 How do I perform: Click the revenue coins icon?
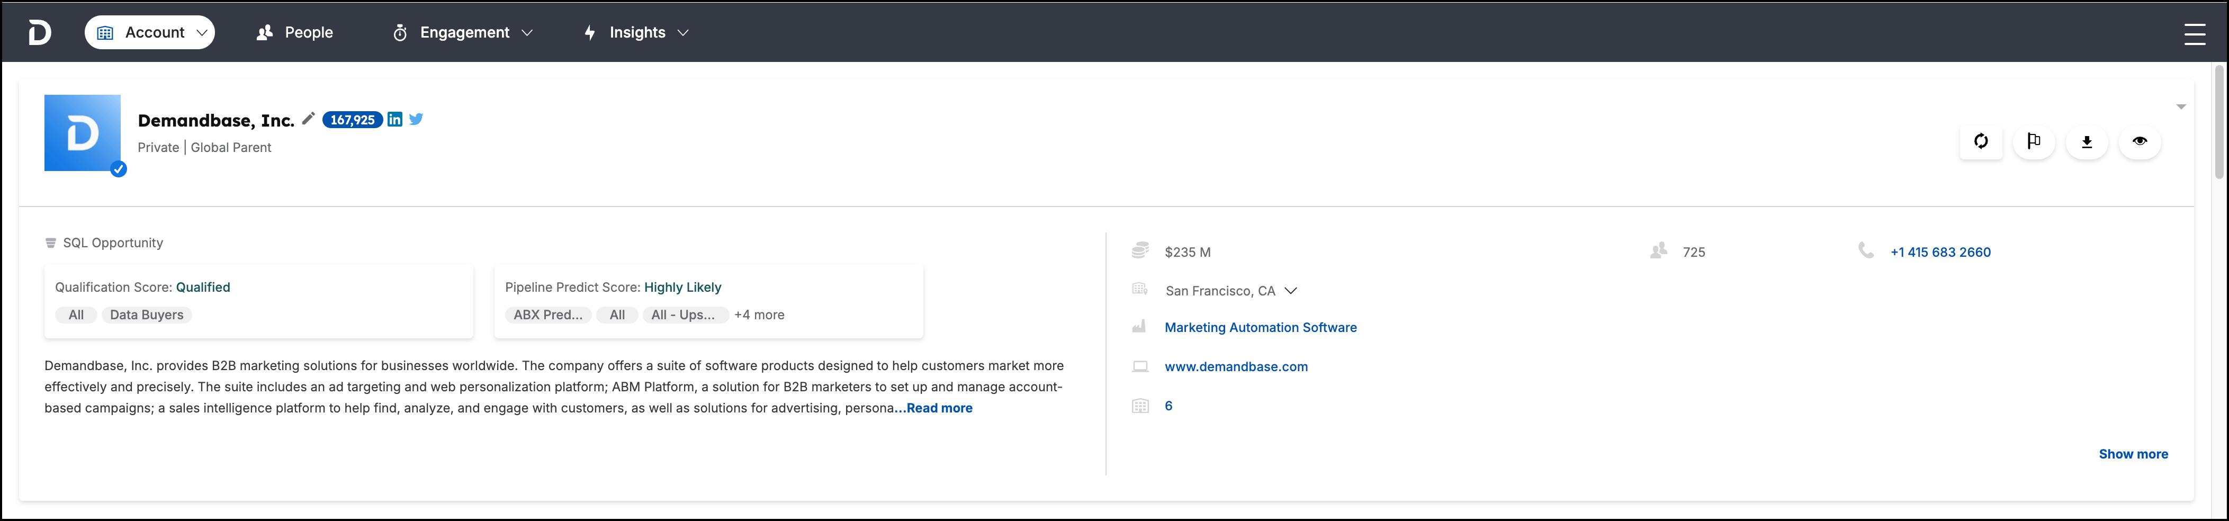click(x=1140, y=251)
